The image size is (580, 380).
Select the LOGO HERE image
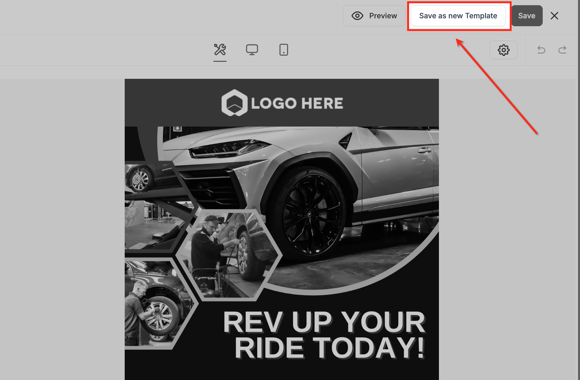point(282,103)
